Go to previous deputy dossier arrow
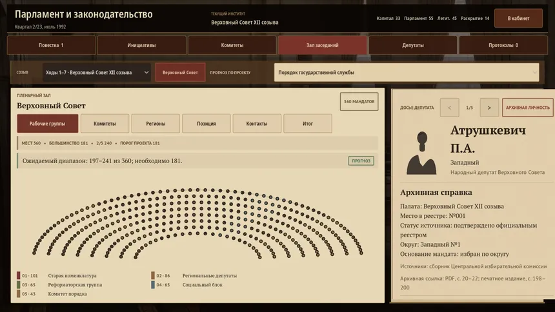 pyautogui.click(x=450, y=108)
